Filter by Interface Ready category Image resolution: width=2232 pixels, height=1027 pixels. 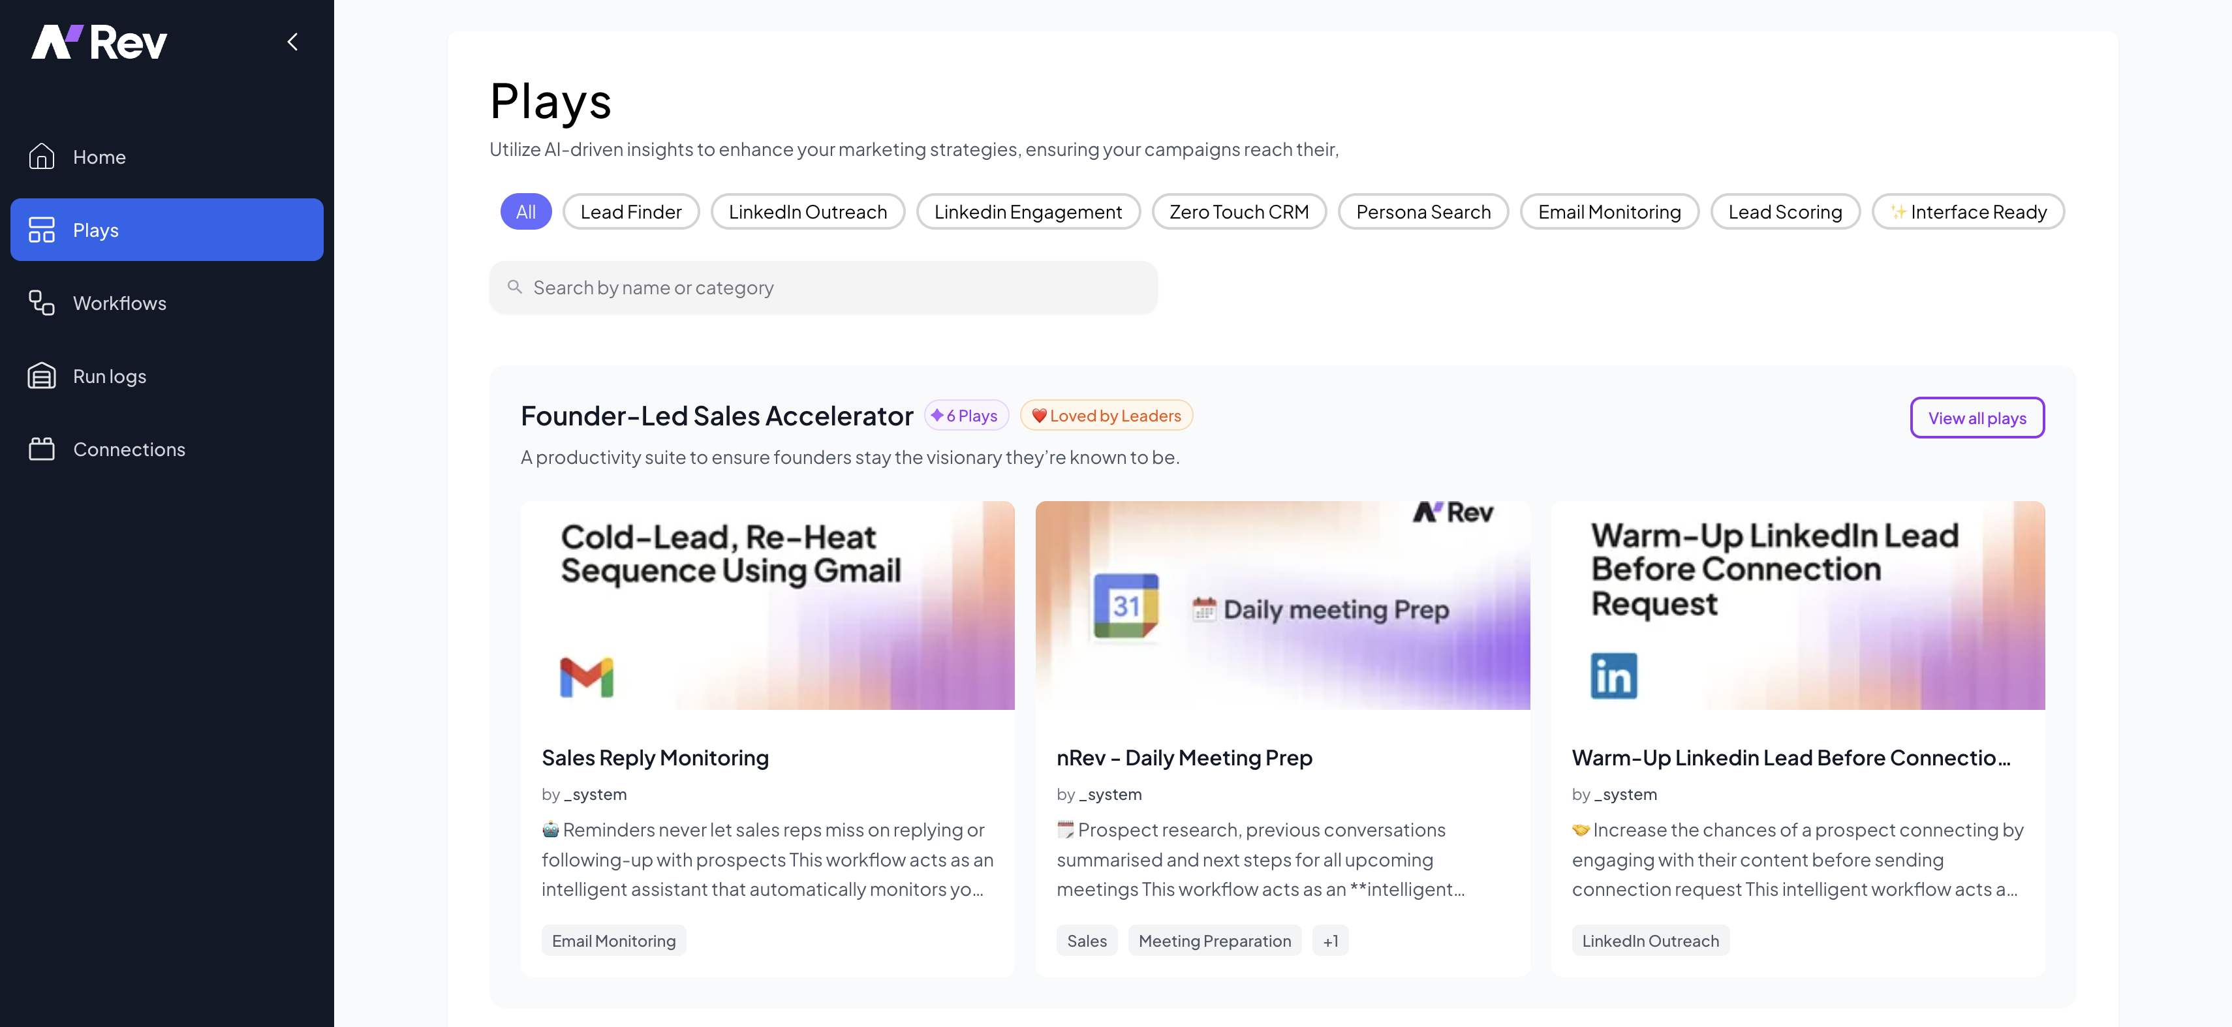pos(1968,211)
